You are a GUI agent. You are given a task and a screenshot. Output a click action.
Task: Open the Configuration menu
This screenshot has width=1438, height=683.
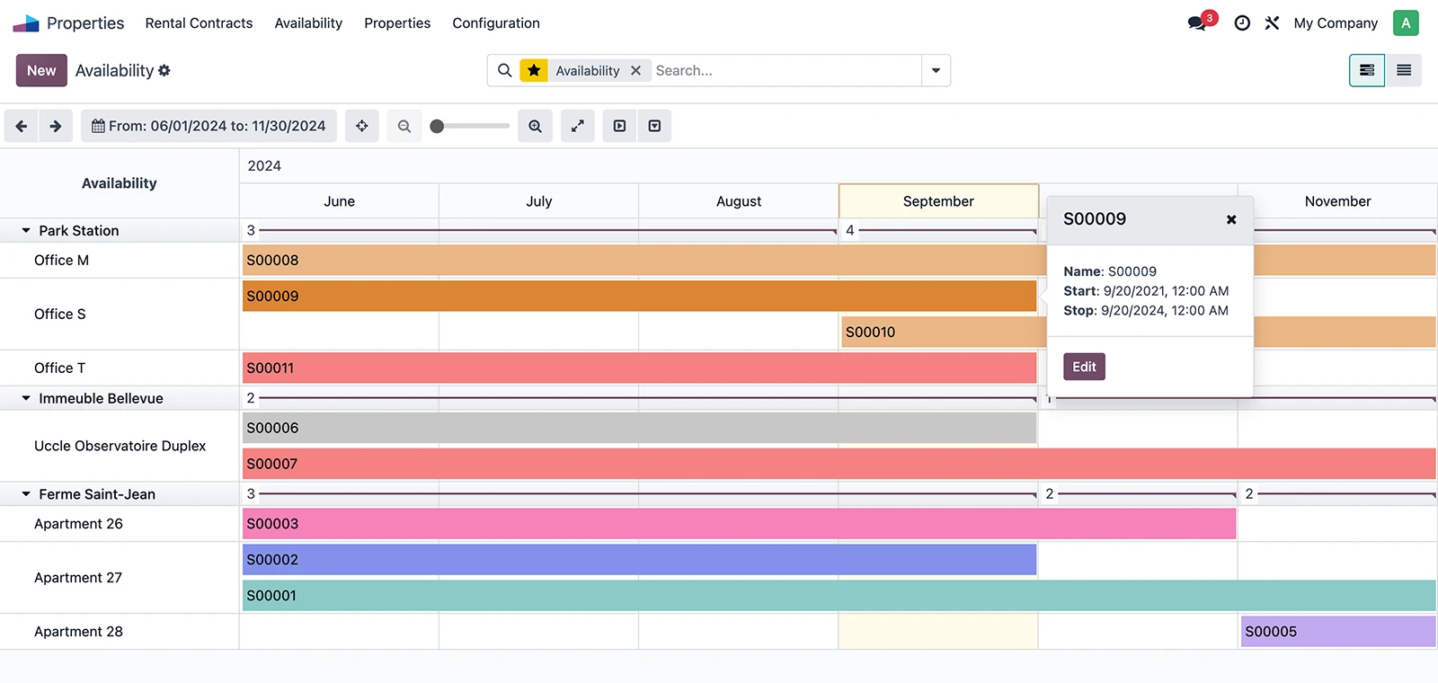pos(495,23)
